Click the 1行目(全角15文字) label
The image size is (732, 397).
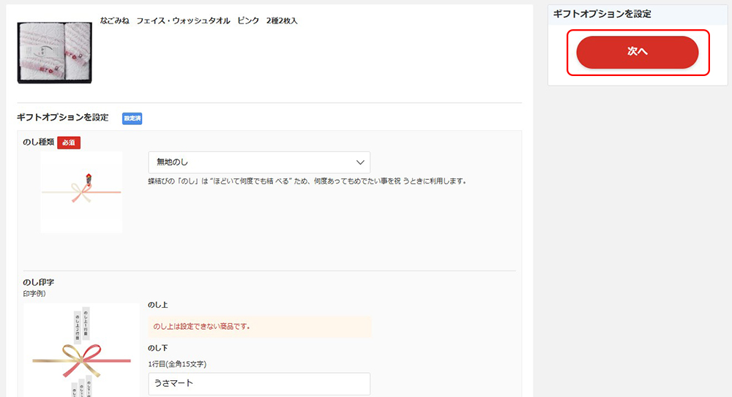[177, 364]
